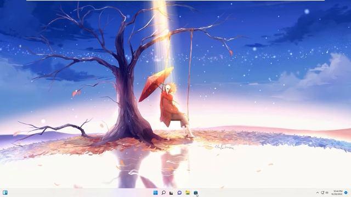Open the clock and date flyout

337,193
